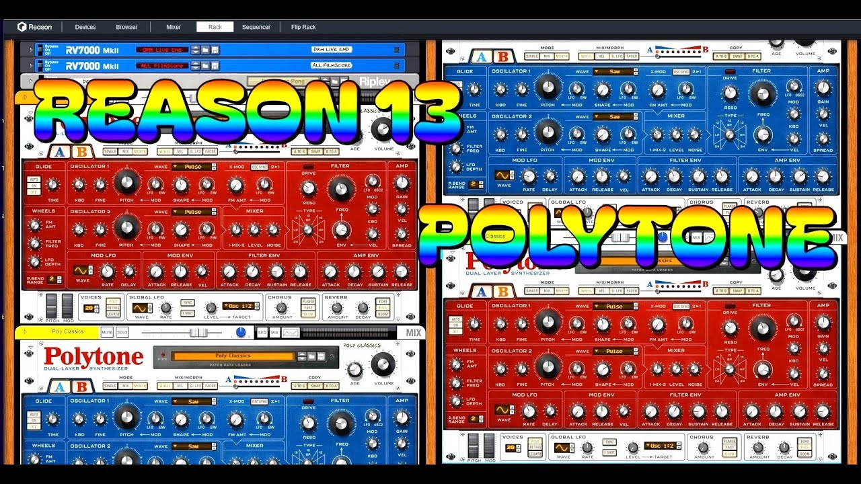Select the Rack view tab
Image resolution: width=861 pixels, height=484 pixels.
(215, 27)
